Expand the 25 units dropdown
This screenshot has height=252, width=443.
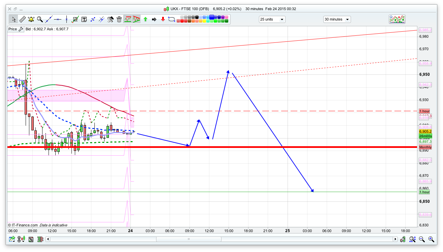[x=272, y=19]
